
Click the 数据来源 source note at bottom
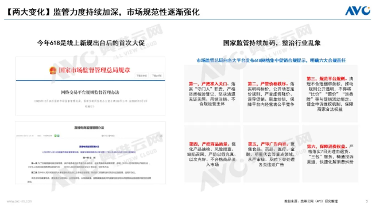(x=311, y=201)
